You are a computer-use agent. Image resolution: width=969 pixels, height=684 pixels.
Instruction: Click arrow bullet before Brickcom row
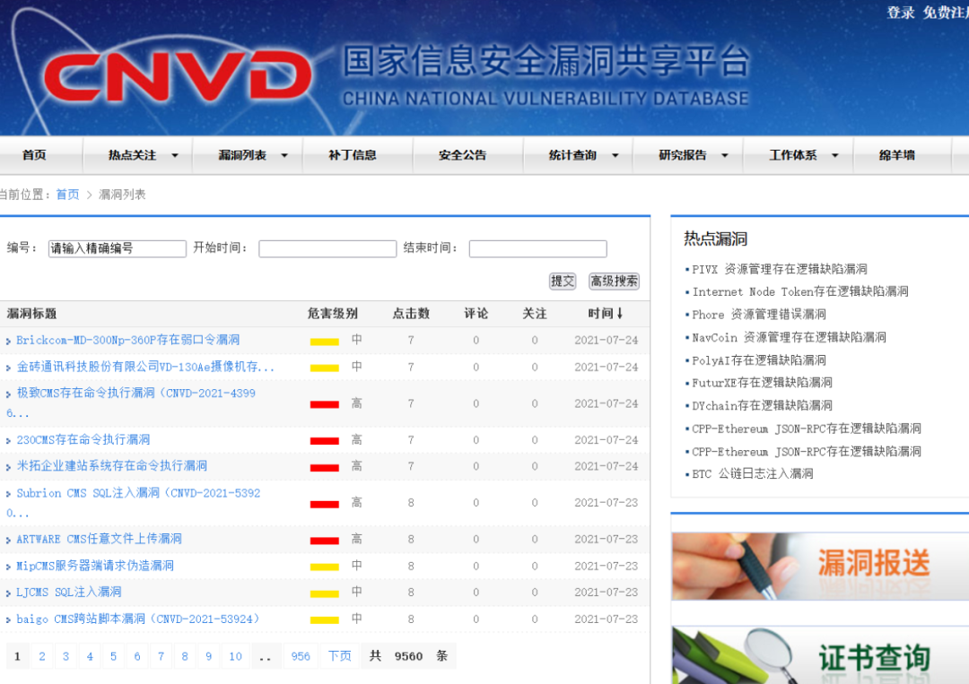[x=9, y=342]
